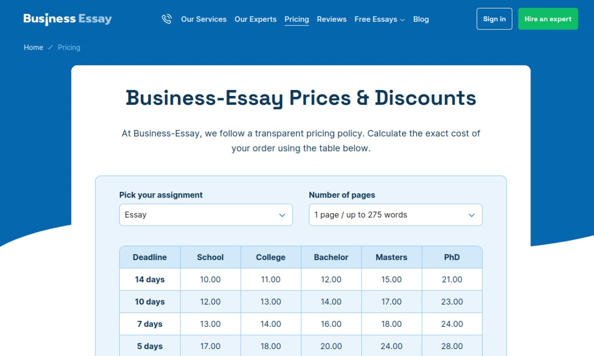
Task: Click the PhD column header
Action: [452, 257]
